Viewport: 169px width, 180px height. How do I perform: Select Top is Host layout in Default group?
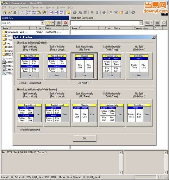pos(30,66)
